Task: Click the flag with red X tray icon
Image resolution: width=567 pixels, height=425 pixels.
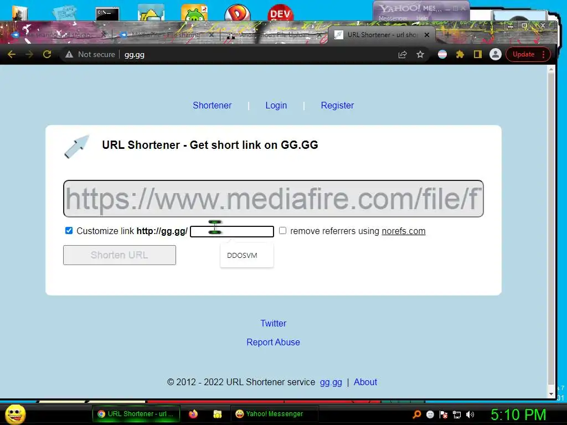Action: tap(444, 414)
